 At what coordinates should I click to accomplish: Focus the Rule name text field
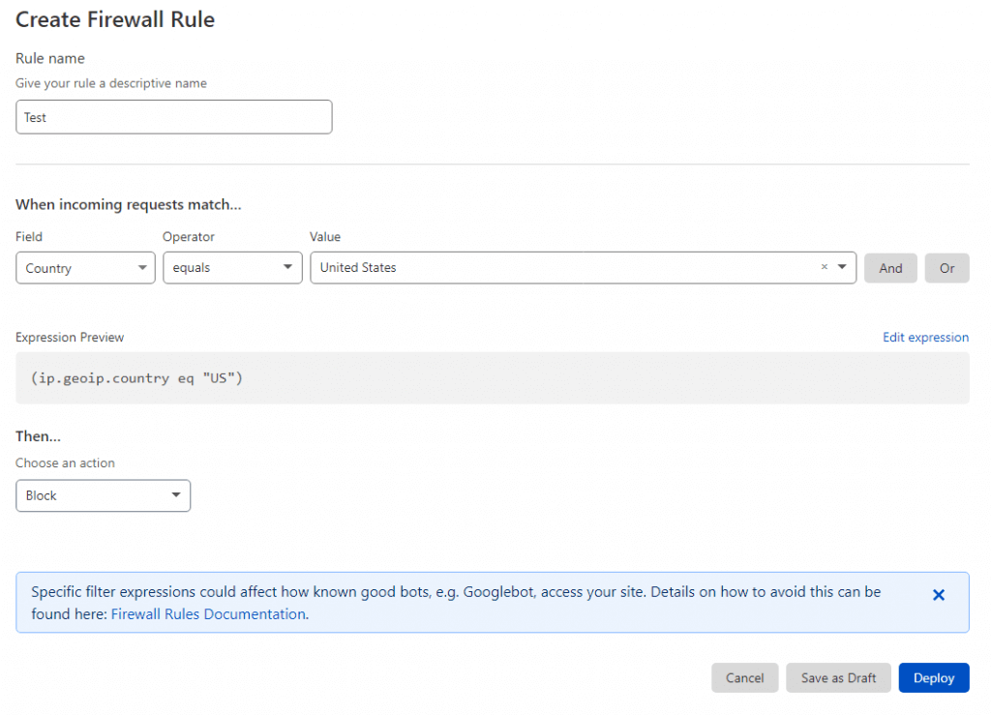pos(174,117)
